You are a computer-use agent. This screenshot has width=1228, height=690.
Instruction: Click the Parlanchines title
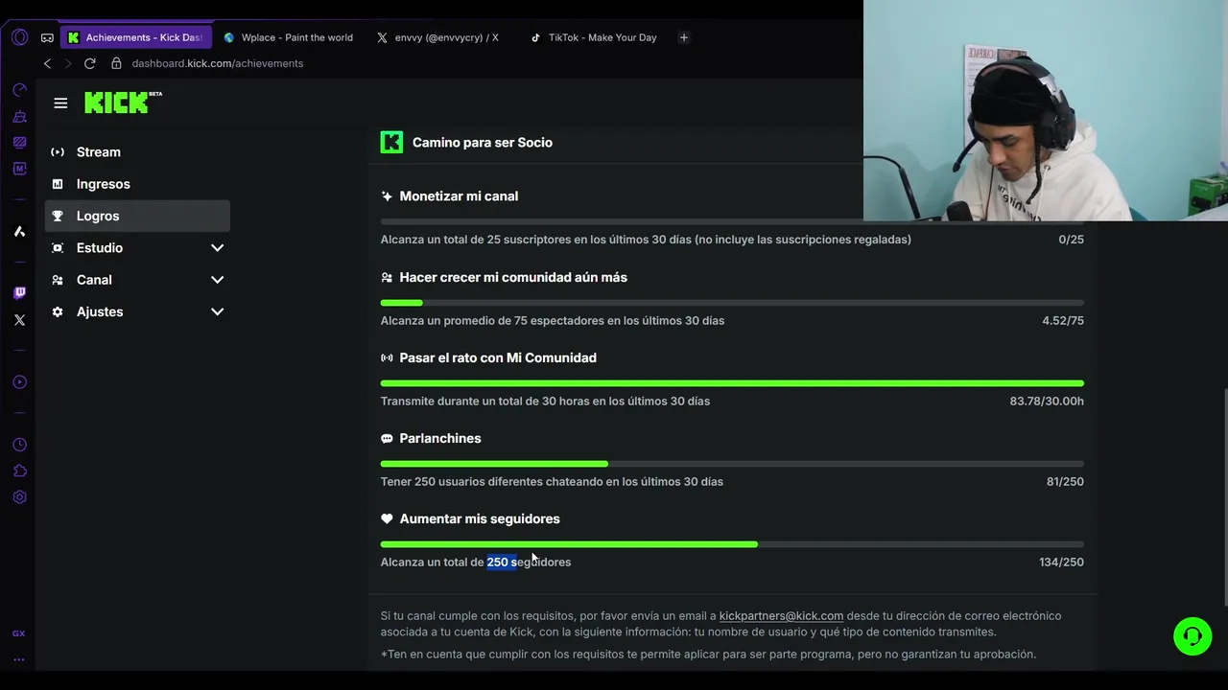point(440,438)
